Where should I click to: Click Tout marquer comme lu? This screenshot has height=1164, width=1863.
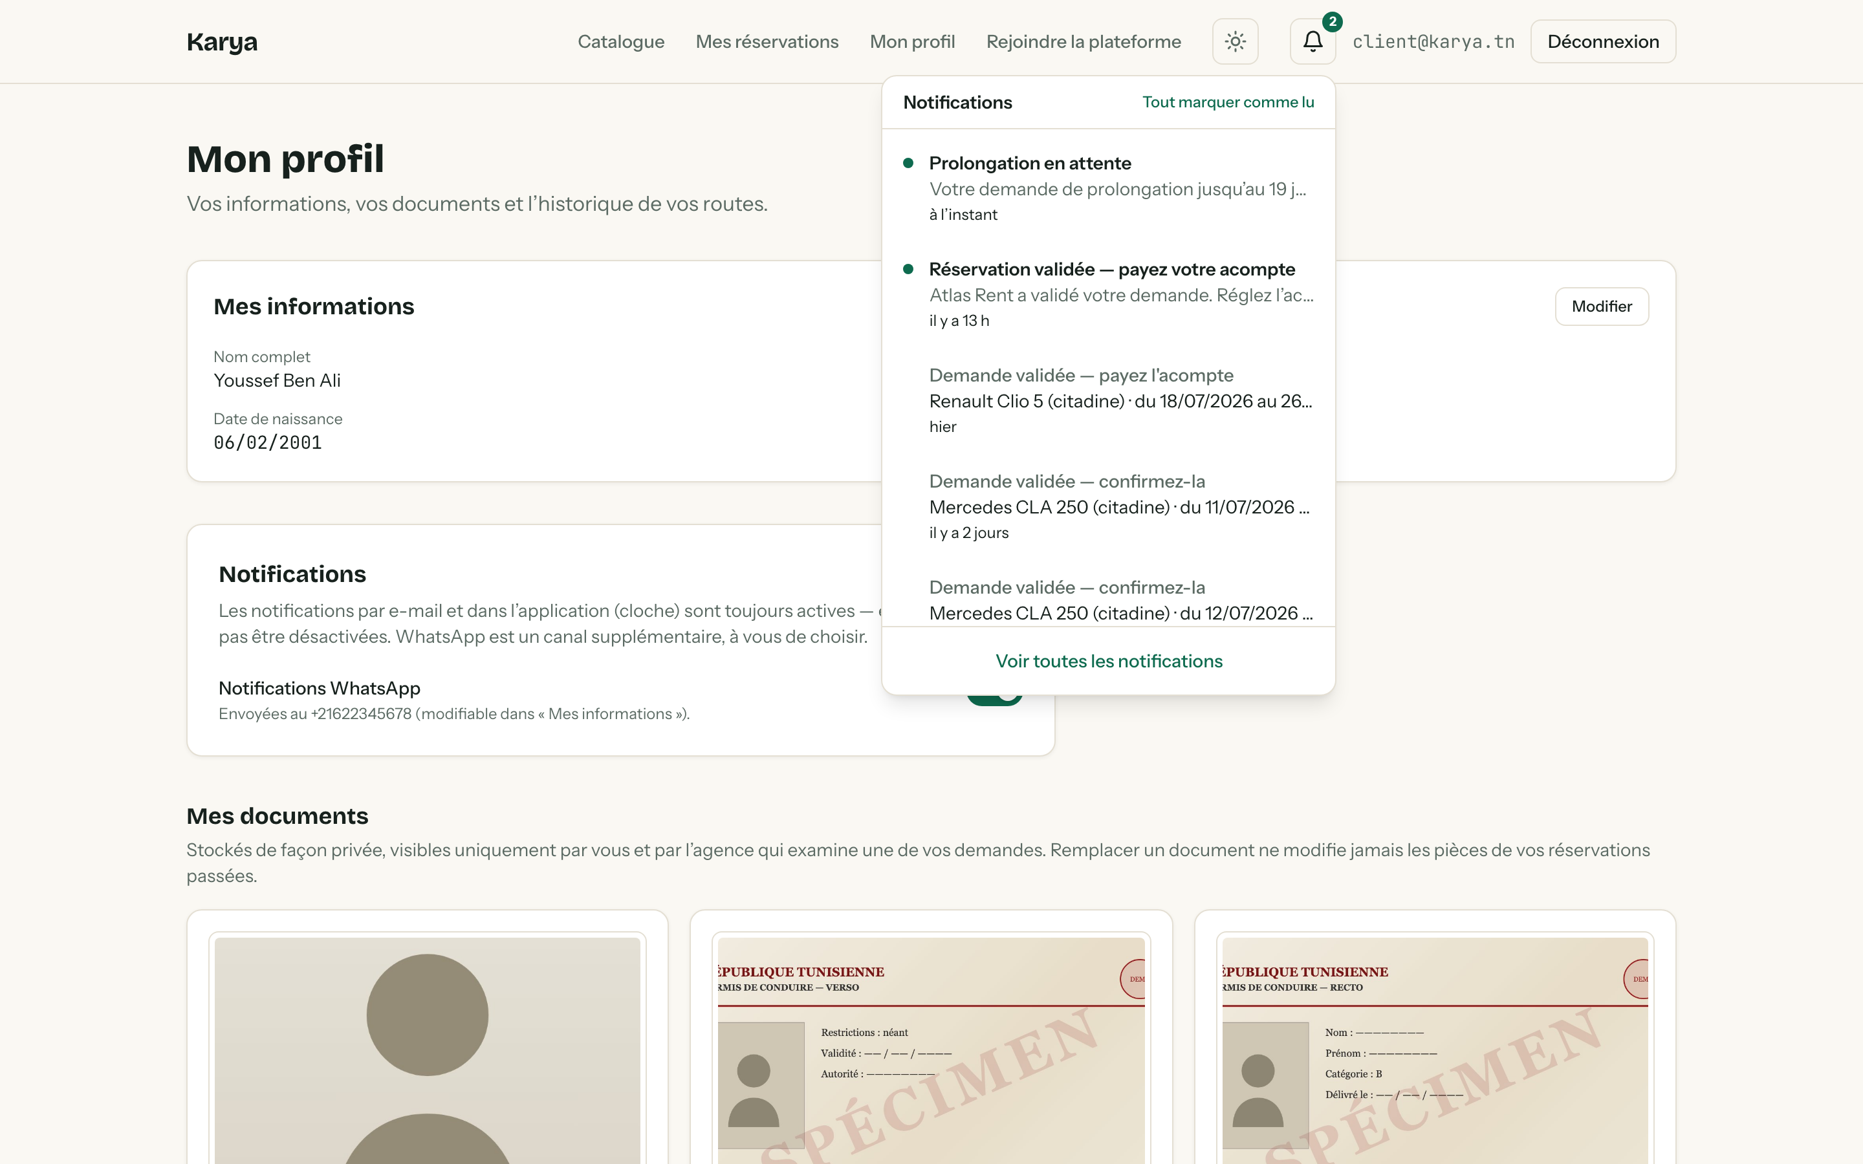pyautogui.click(x=1228, y=102)
